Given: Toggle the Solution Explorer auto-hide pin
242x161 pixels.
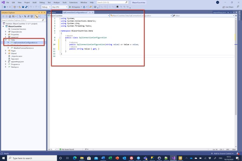Looking at the screenshot, I should pos(42,12).
